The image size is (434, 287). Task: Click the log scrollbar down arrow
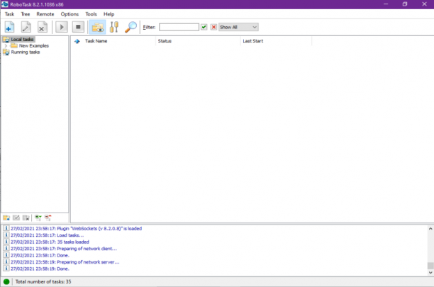pyautogui.click(x=430, y=272)
